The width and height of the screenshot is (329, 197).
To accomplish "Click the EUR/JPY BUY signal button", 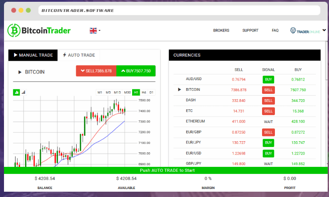I will click(268, 143).
